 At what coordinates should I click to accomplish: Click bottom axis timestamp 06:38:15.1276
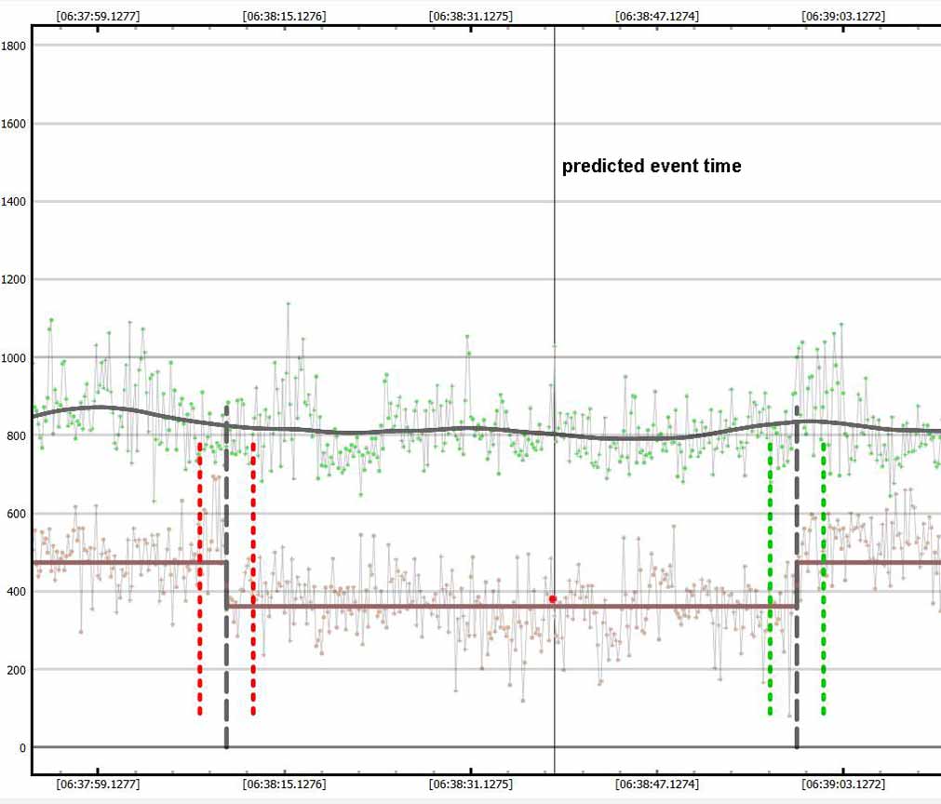coord(284,784)
